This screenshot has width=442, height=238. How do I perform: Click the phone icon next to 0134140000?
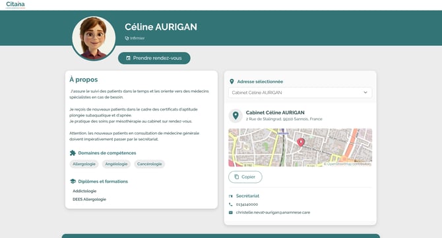(231, 204)
